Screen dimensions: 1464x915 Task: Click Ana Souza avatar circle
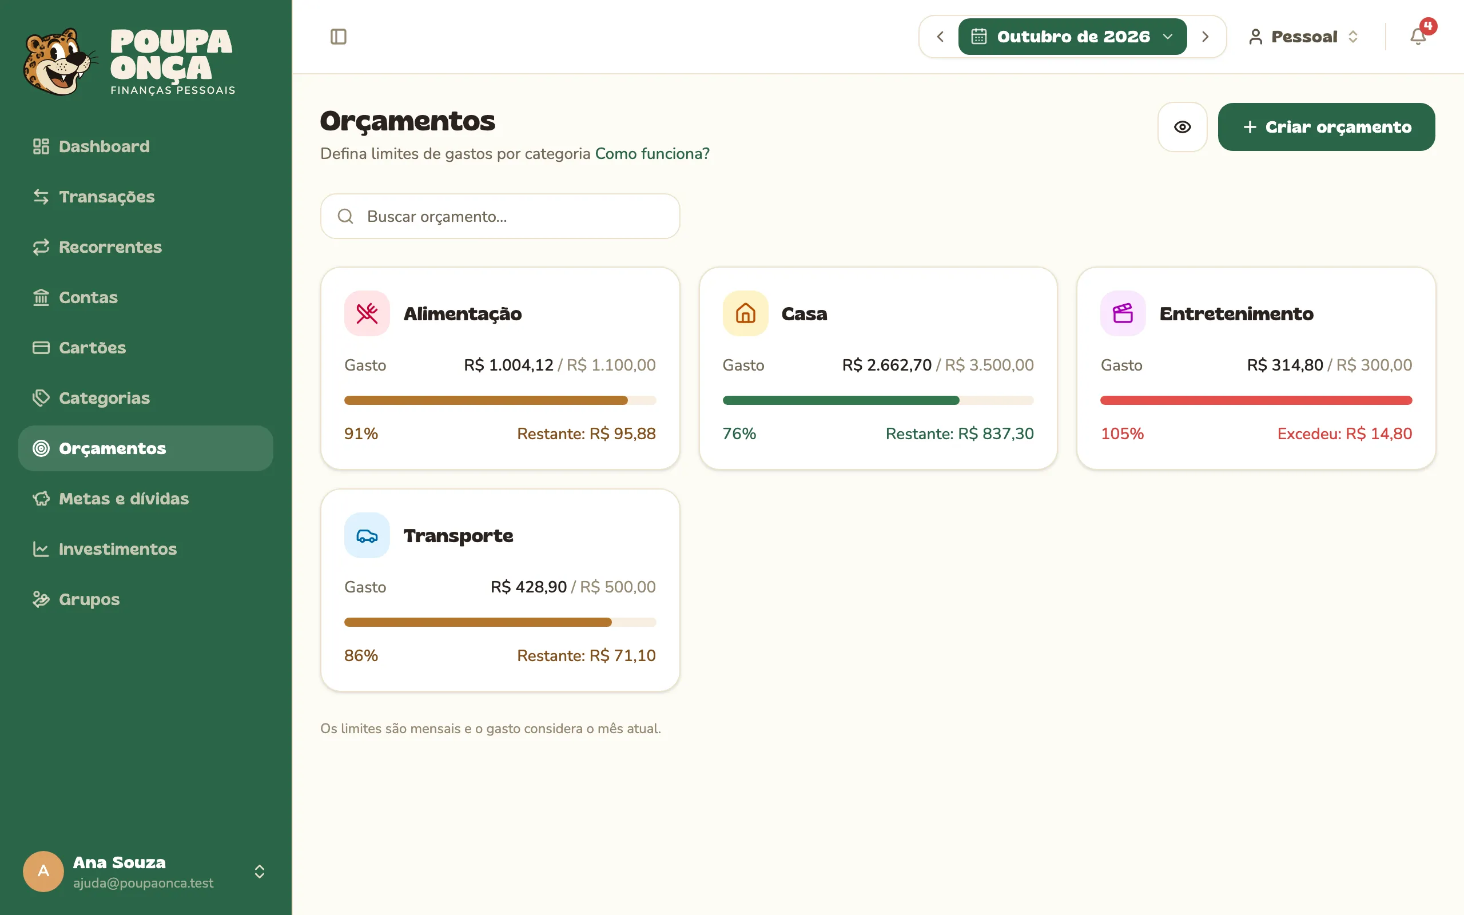coord(43,872)
